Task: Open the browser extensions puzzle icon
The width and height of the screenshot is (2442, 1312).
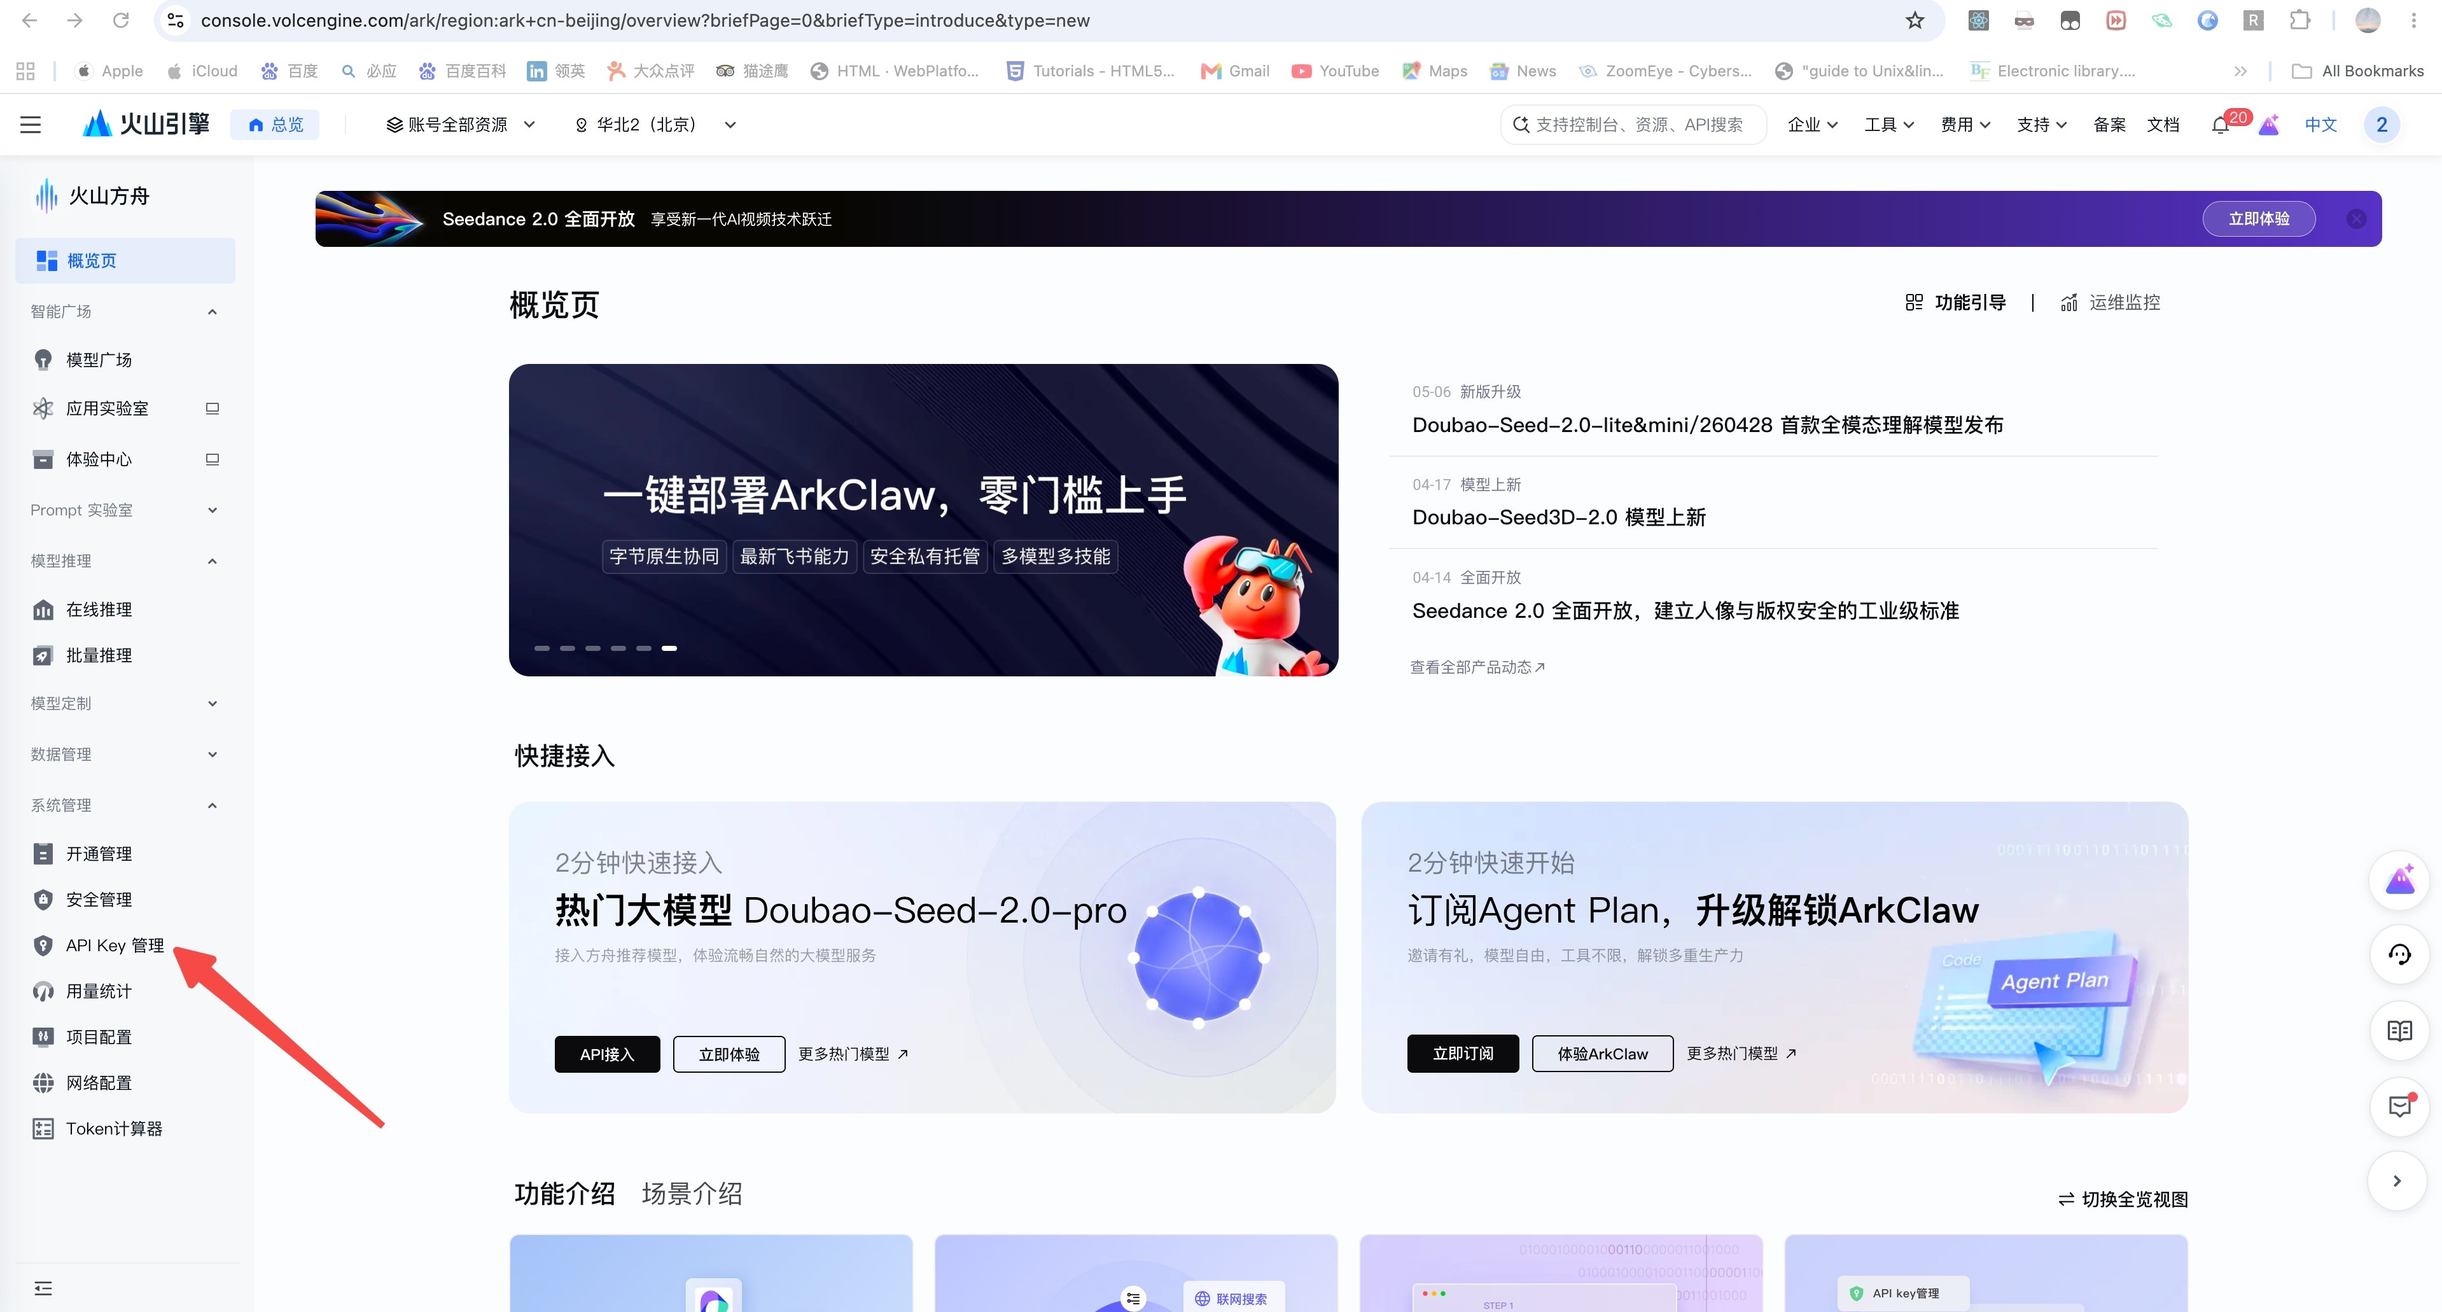Action: click(x=2300, y=20)
